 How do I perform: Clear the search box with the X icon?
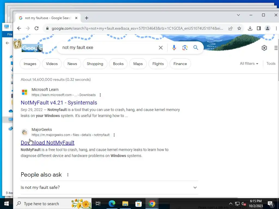pyautogui.click(x=161, y=48)
